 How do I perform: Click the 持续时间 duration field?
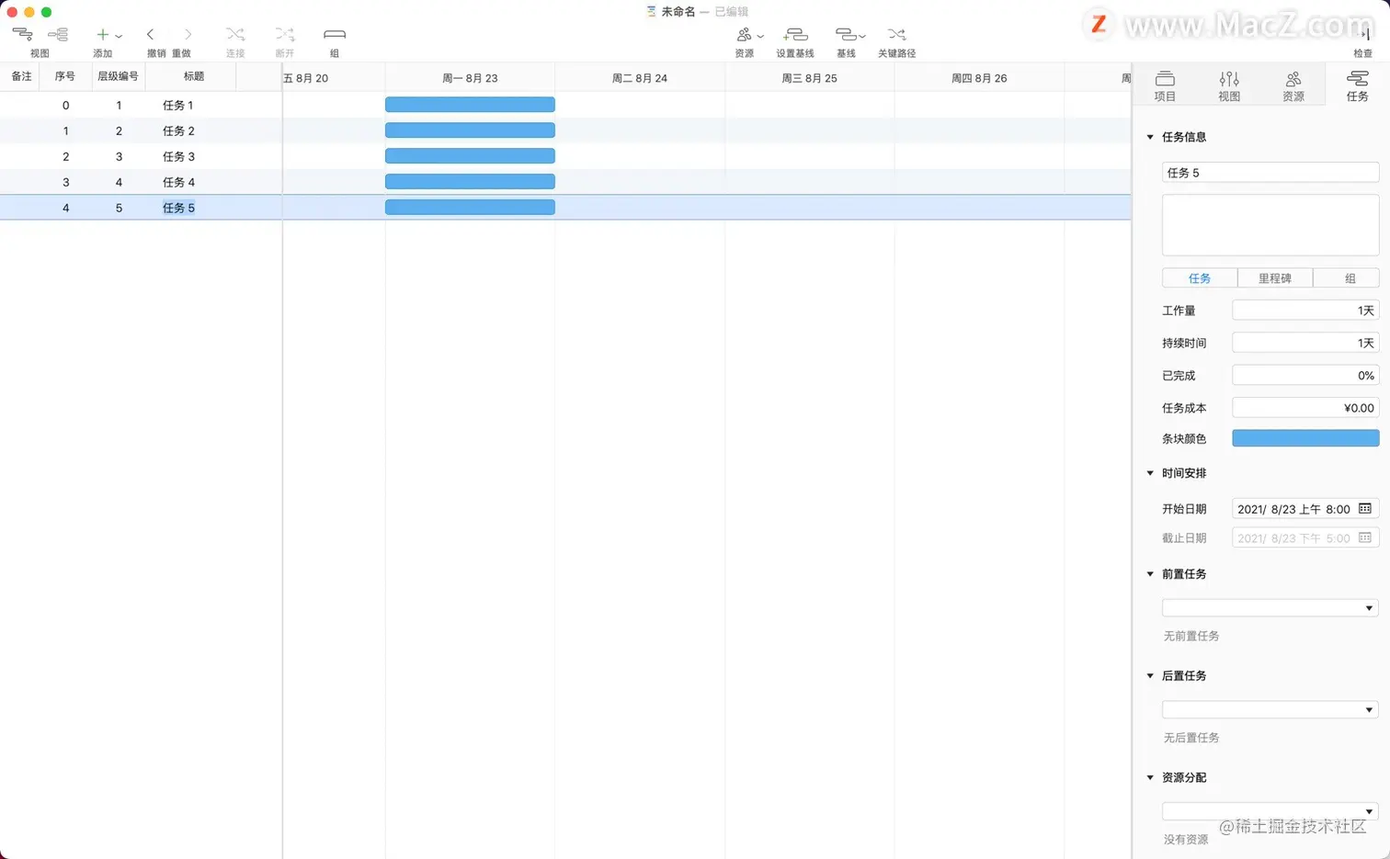click(x=1305, y=343)
